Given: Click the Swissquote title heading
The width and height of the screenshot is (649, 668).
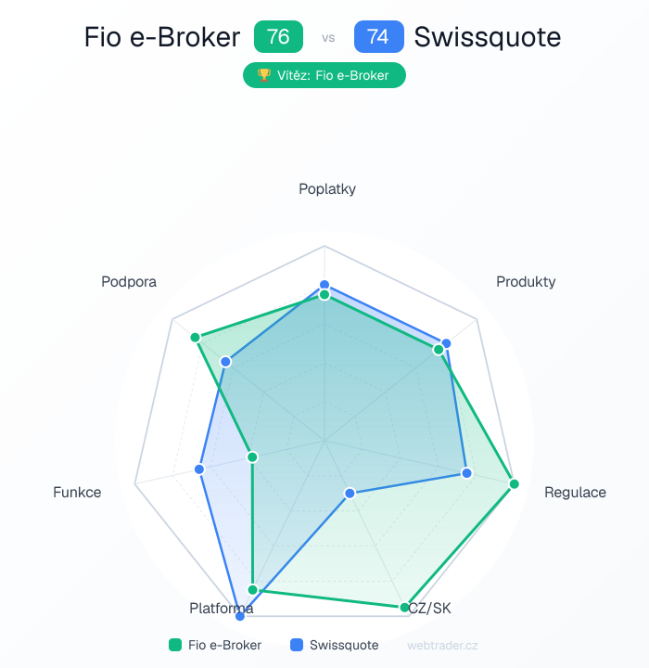Looking at the screenshot, I should point(488,37).
